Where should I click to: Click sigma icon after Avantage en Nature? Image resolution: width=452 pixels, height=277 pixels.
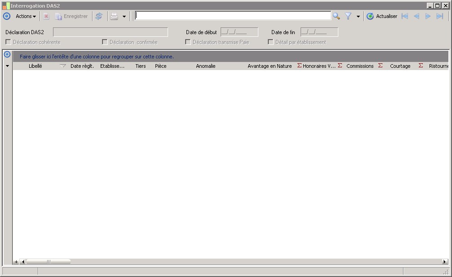coord(300,66)
